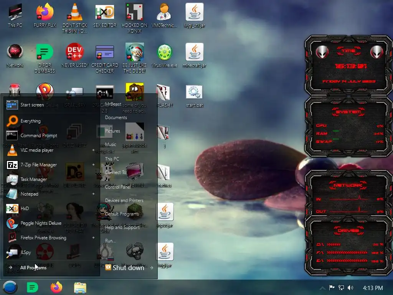Expand VLC media player jump list arrow
This screenshot has height=295, width=393.
coord(93,150)
